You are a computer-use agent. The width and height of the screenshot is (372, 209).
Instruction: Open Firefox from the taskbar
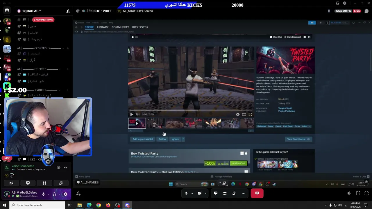pos(108,205)
